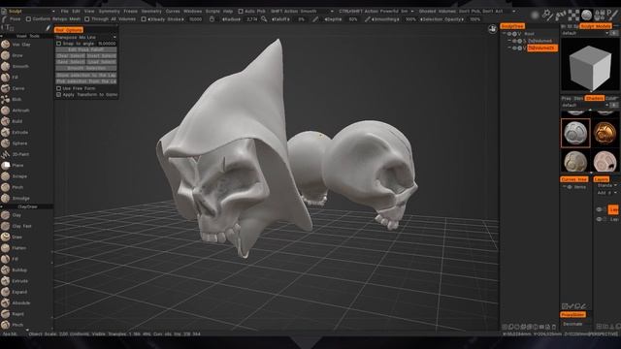Open the Symmetry menu

click(x=109, y=11)
